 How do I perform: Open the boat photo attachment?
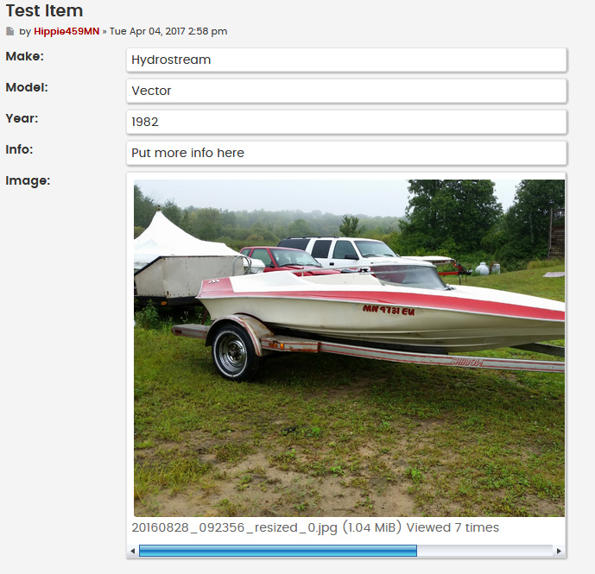pyautogui.click(x=349, y=348)
